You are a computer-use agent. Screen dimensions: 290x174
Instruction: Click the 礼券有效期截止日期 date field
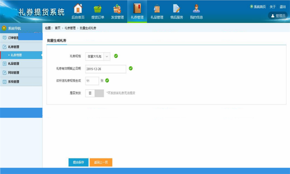tap(106, 69)
